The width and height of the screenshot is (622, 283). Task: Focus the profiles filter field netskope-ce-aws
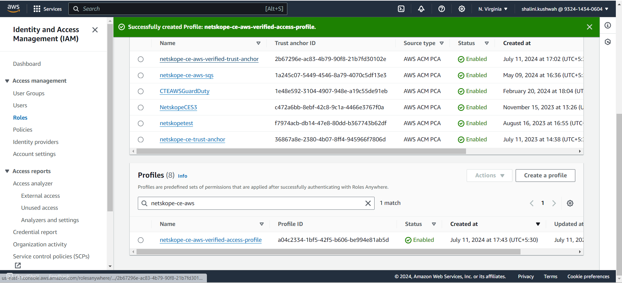click(256, 203)
